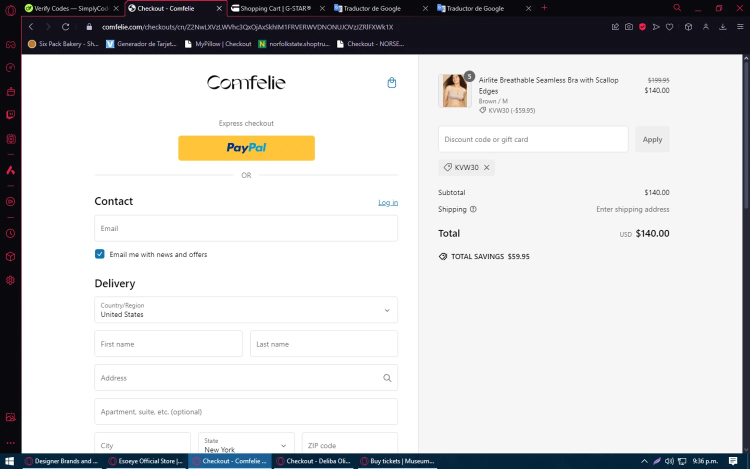Pay with the PayPal express button

[246, 148]
